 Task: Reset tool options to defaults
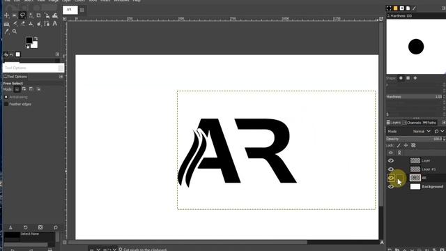56,227
